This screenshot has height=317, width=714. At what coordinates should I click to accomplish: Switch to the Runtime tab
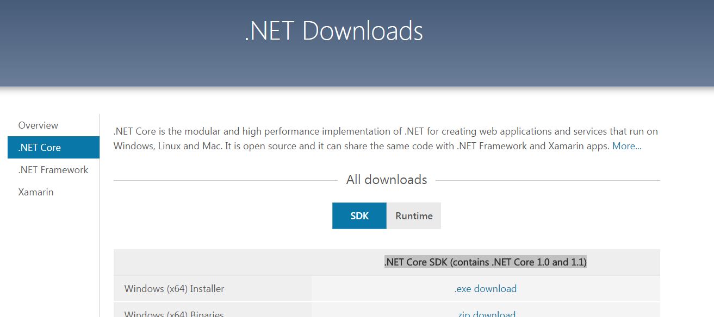tap(414, 216)
